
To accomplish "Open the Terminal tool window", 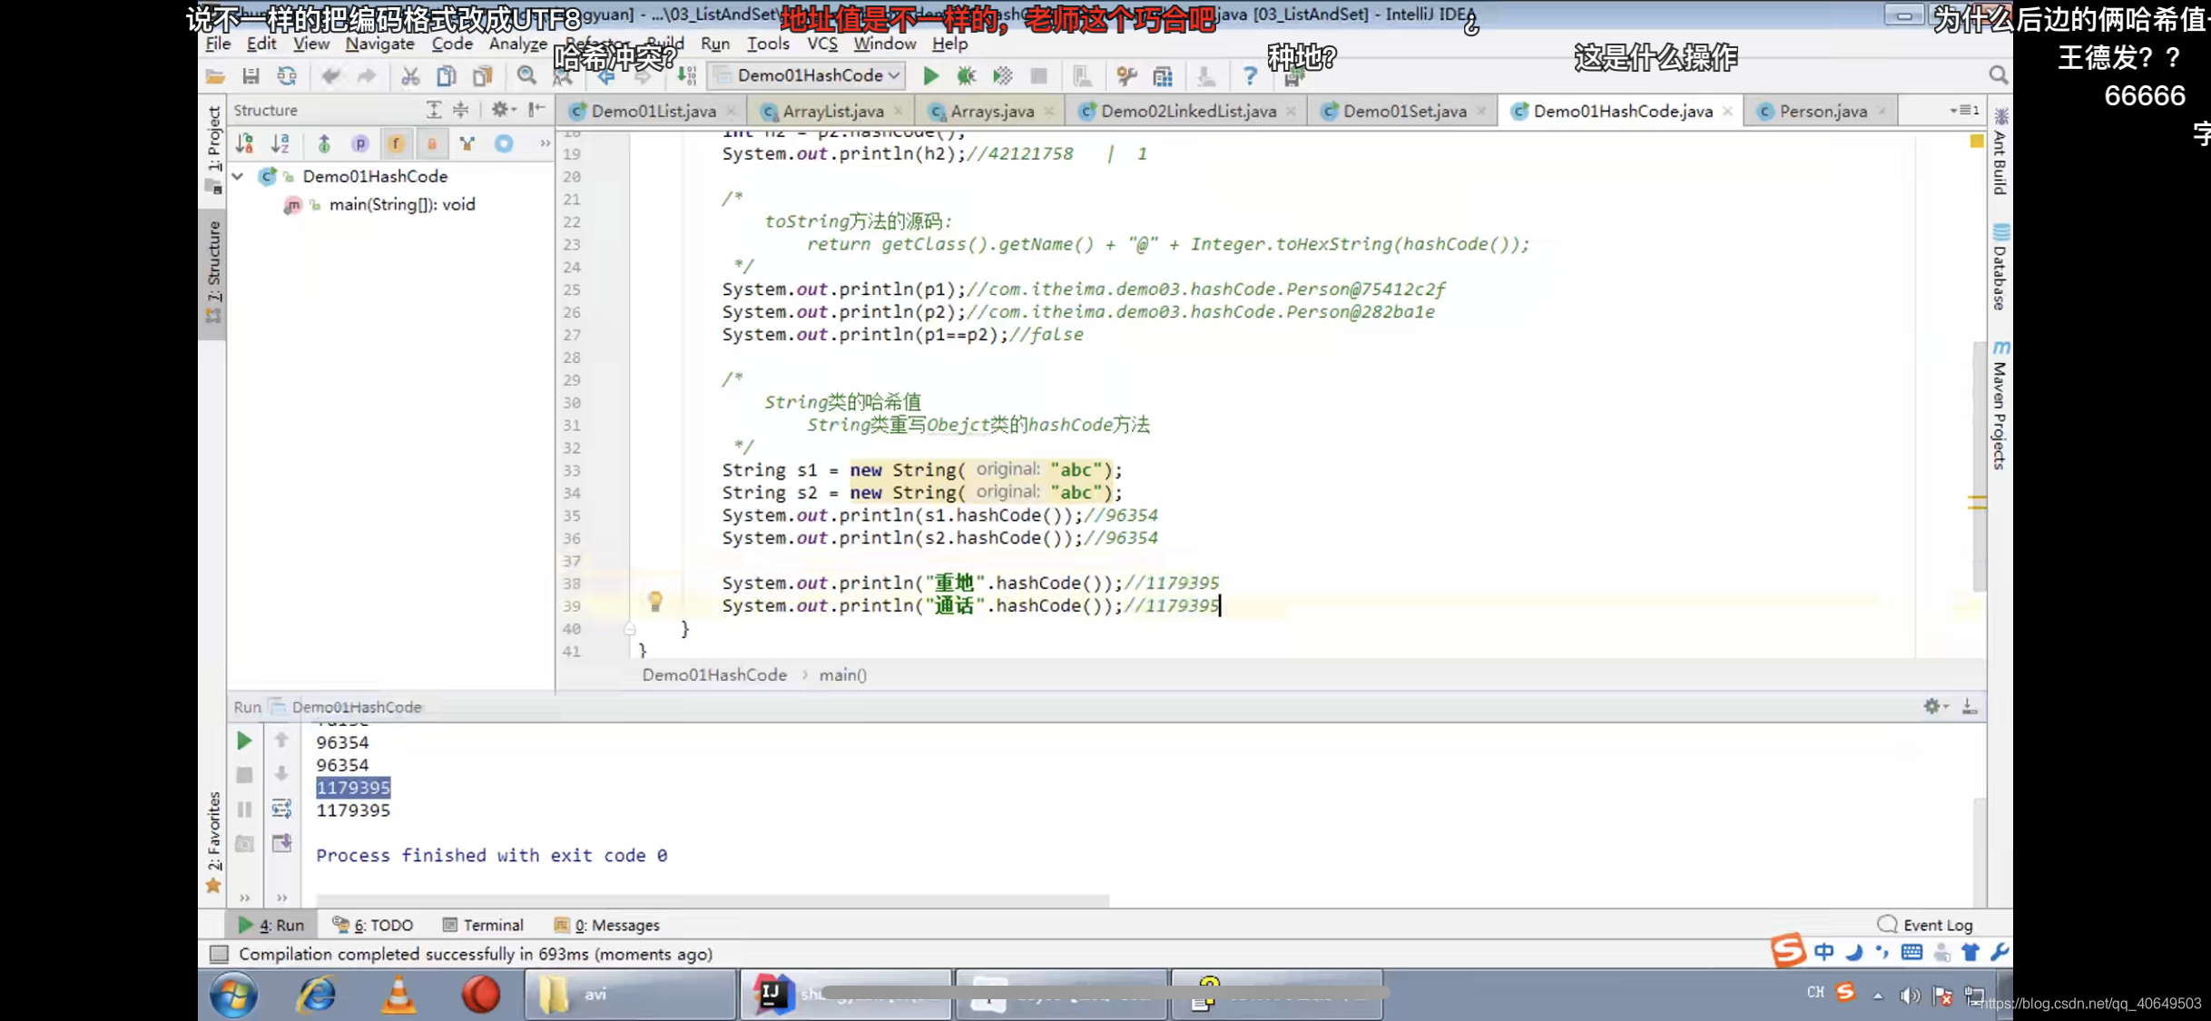I will tap(483, 925).
